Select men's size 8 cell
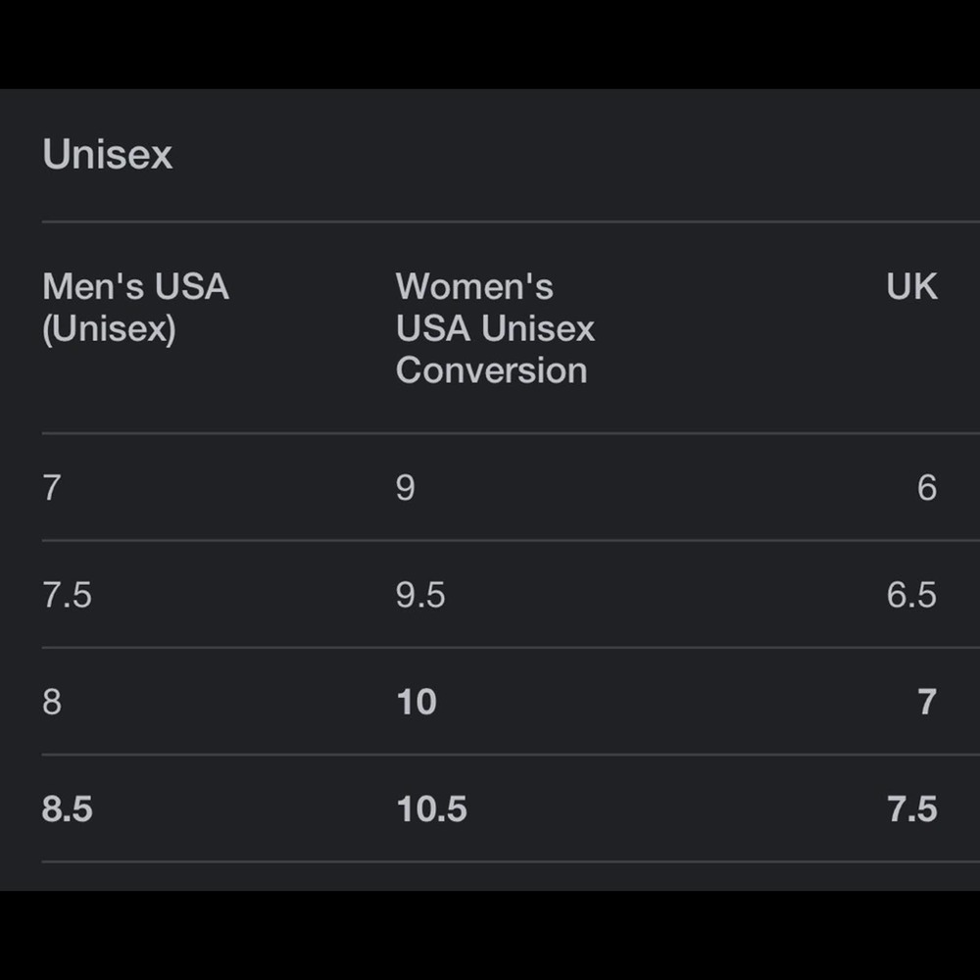980x980 pixels. coord(52,702)
